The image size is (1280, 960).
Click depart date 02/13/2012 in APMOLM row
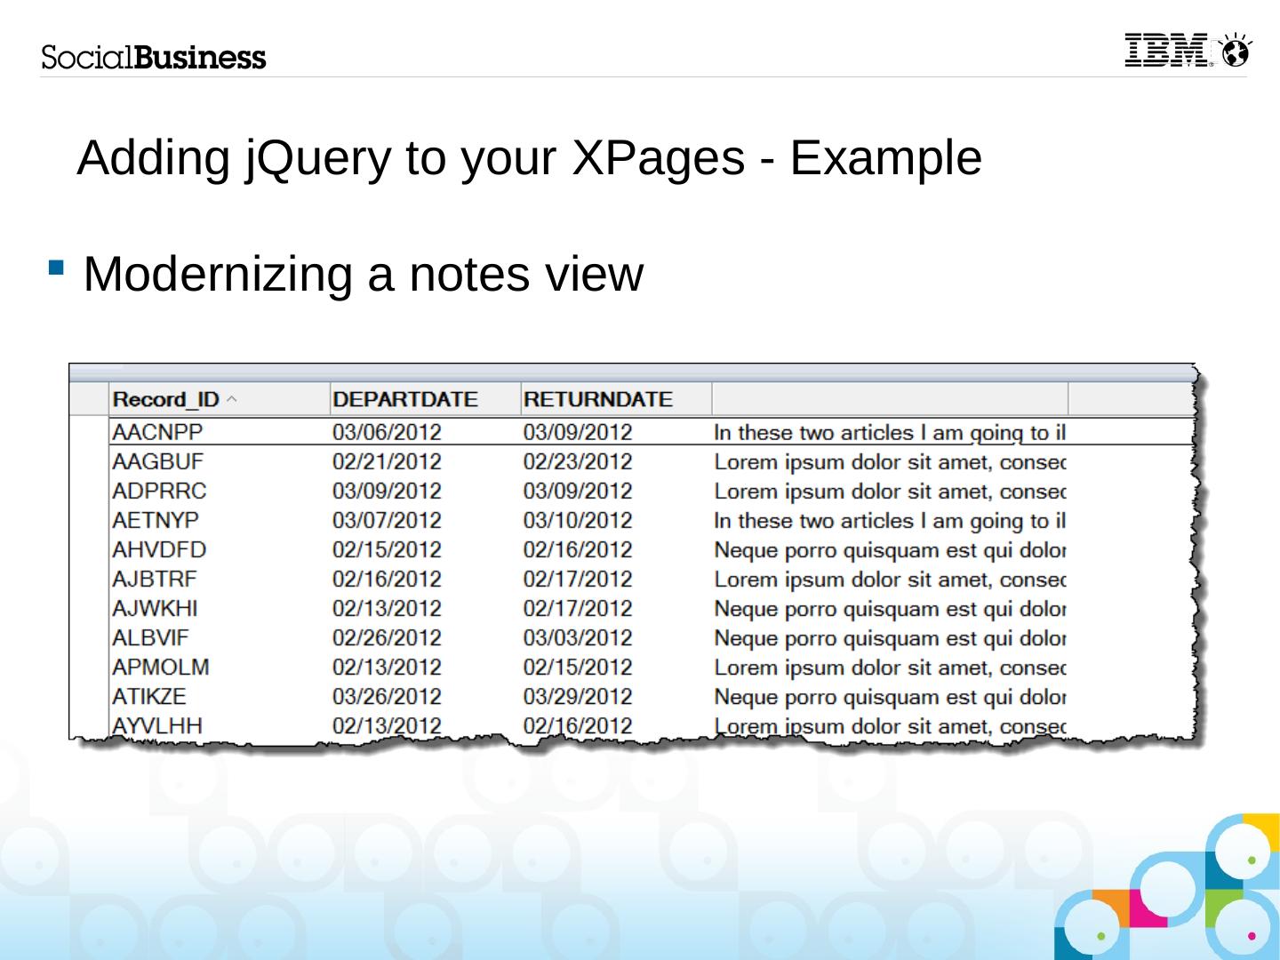point(387,667)
